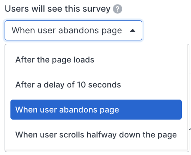Click the "Users will see this survey" label
191x155 pixels.
(58, 9)
